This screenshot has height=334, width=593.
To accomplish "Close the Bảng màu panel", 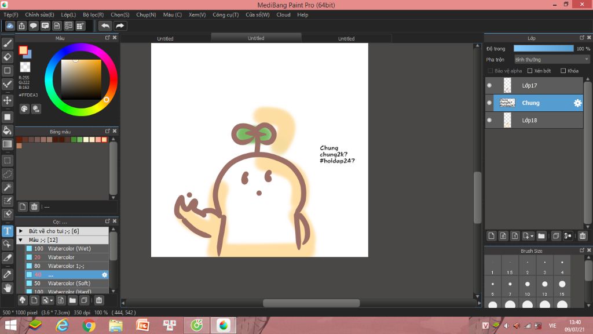I will click(x=115, y=131).
